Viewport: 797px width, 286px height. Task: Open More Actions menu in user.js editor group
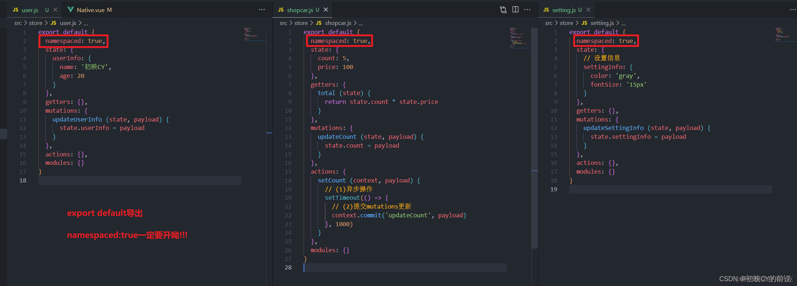(x=262, y=10)
